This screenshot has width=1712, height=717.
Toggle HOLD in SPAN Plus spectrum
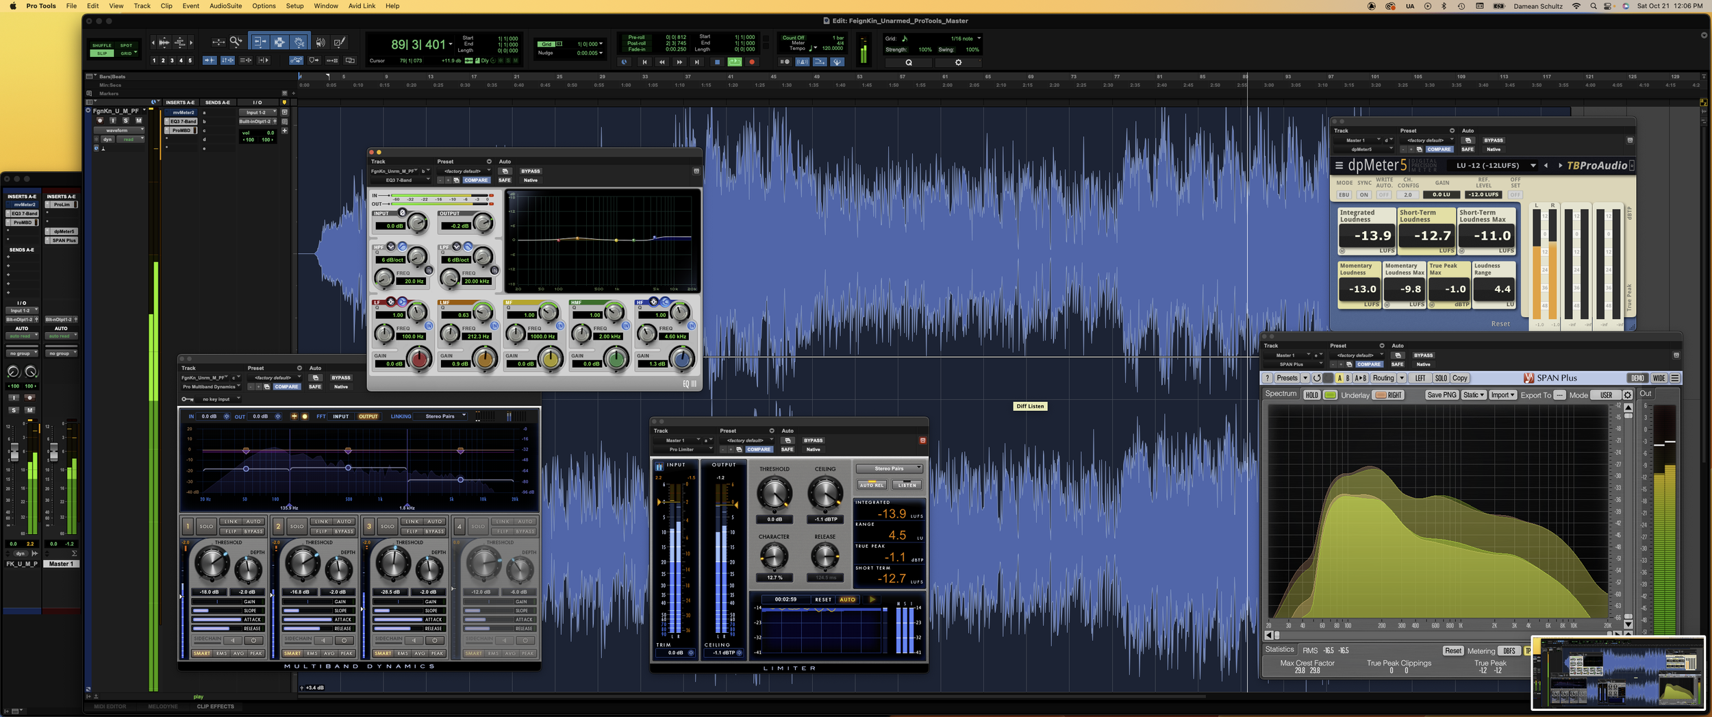pyautogui.click(x=1311, y=395)
